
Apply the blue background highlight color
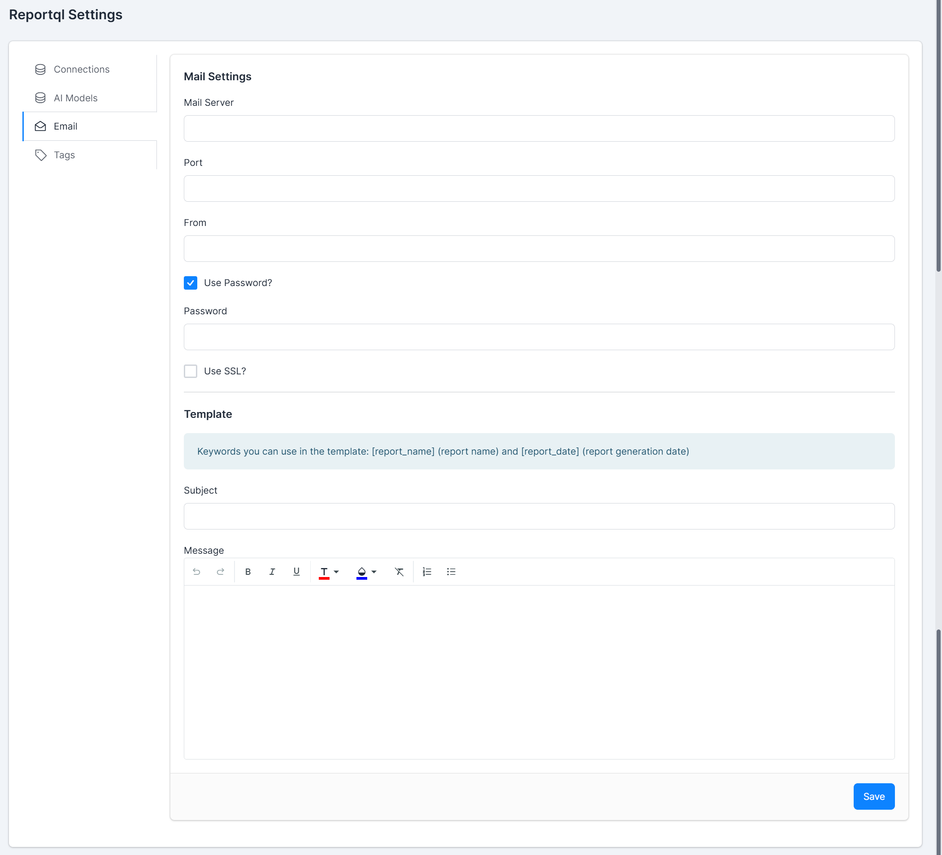tap(362, 571)
